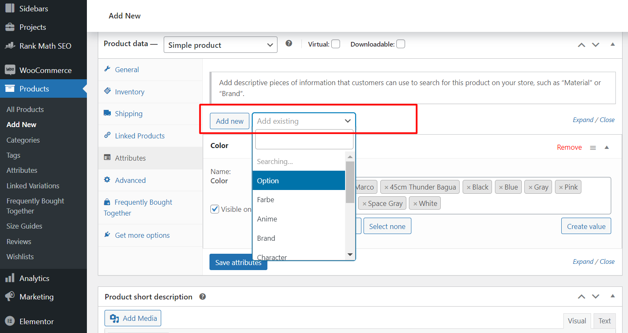
Task: Move Product data panel up
Action: [x=581, y=44]
